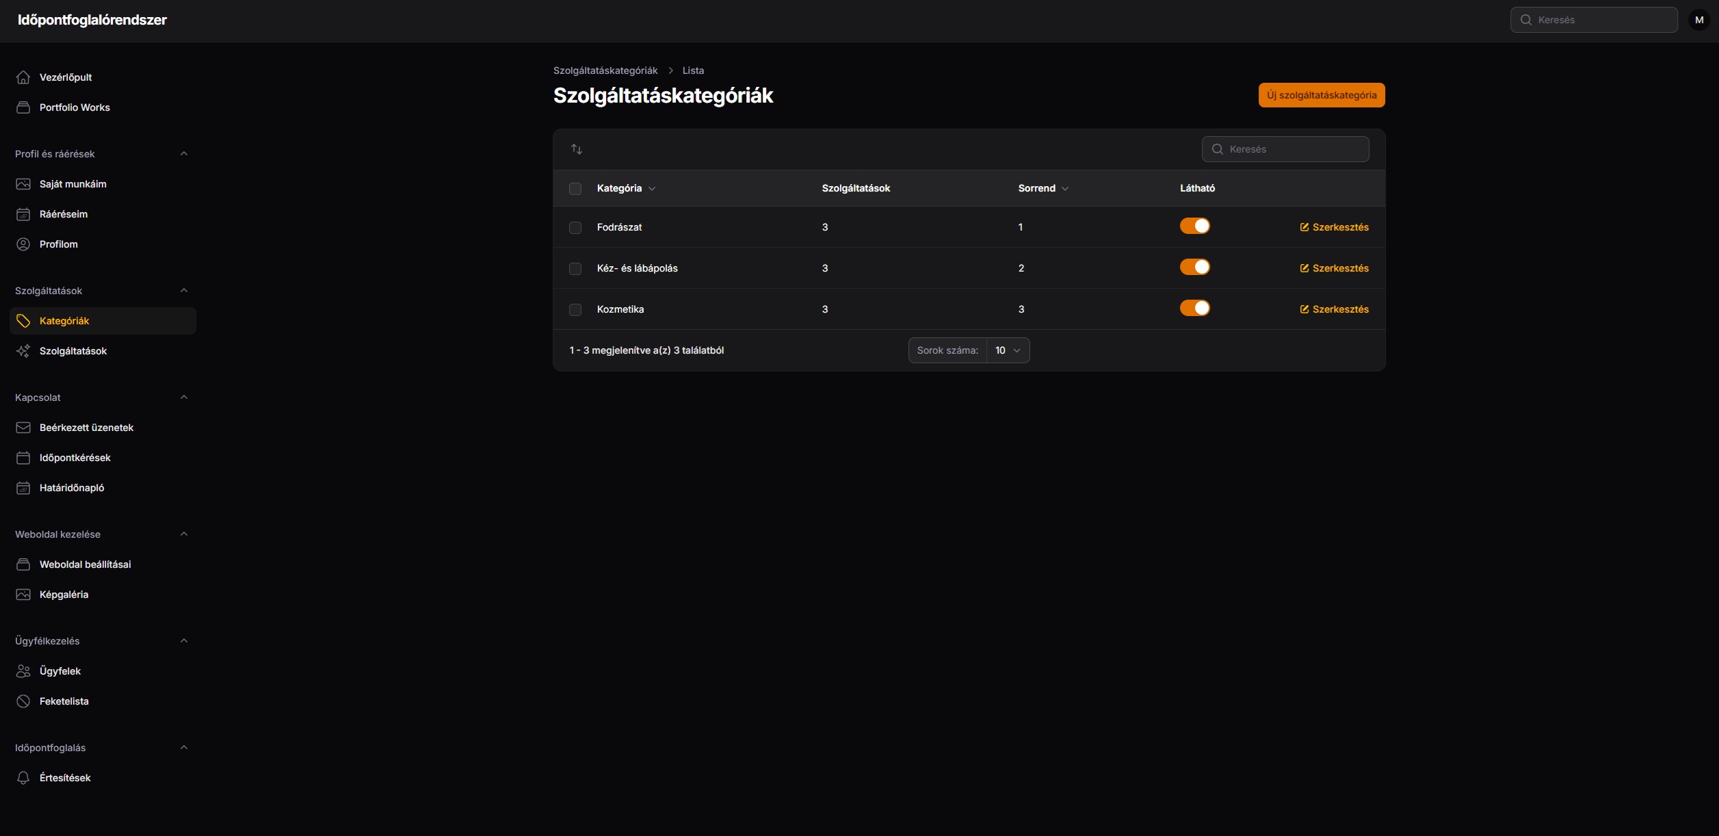Toggle Látható switch for Fodrászat
1719x836 pixels.
1195,226
